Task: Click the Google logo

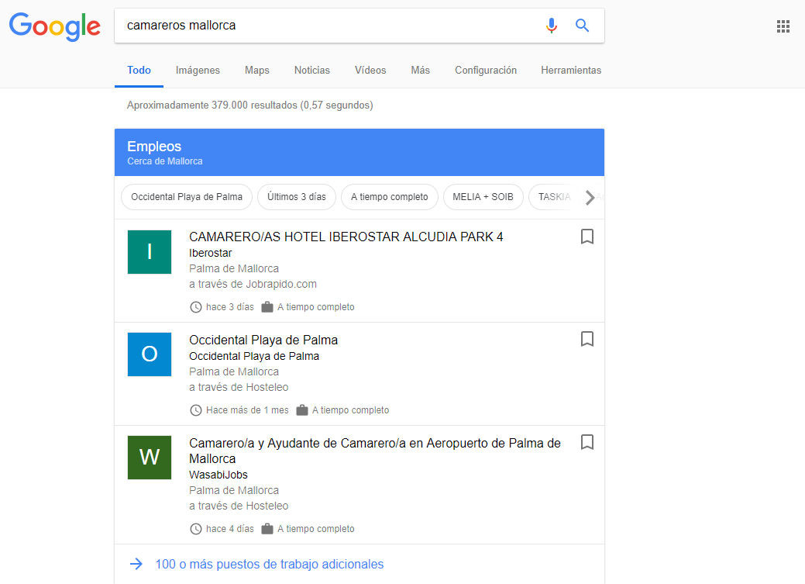Action: (54, 26)
